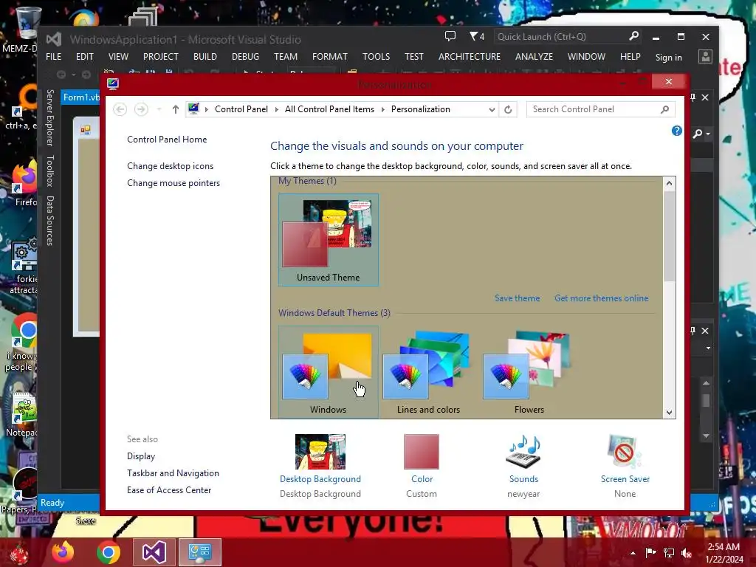This screenshot has width=756, height=567.
Task: Open Visual Studio notifications flag
Action: tap(477, 36)
